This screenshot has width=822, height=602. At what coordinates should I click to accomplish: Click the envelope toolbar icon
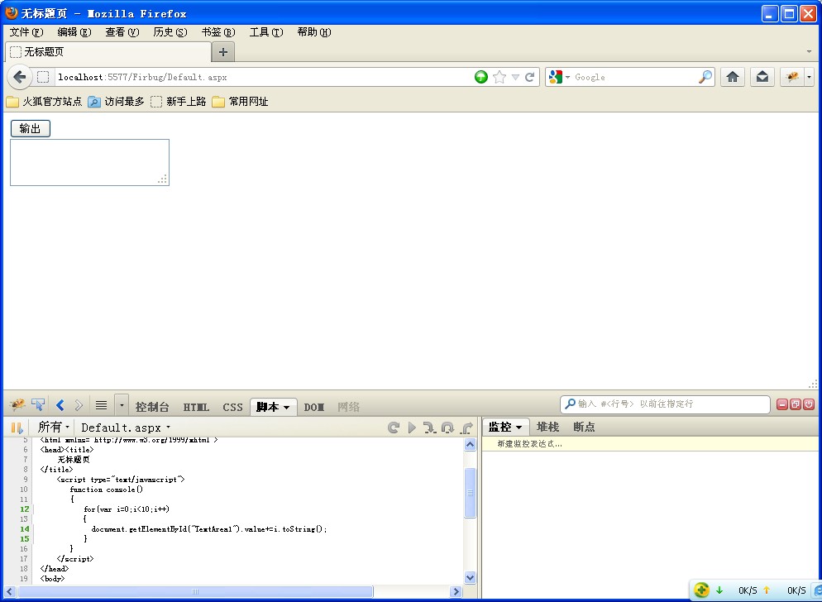[762, 77]
